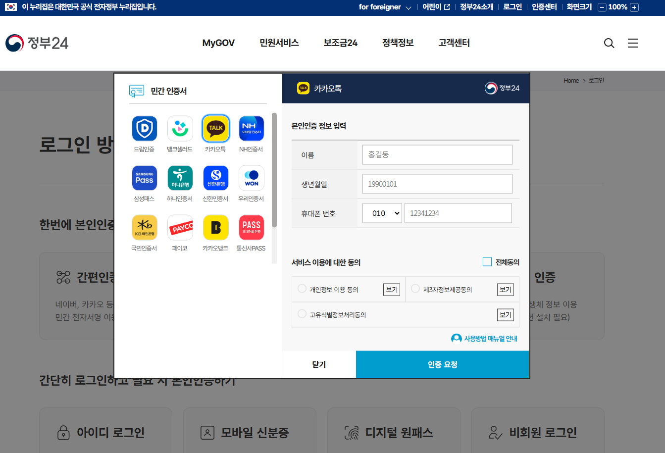
Task: Open the hamburger menu icon in header
Action: pyautogui.click(x=633, y=43)
